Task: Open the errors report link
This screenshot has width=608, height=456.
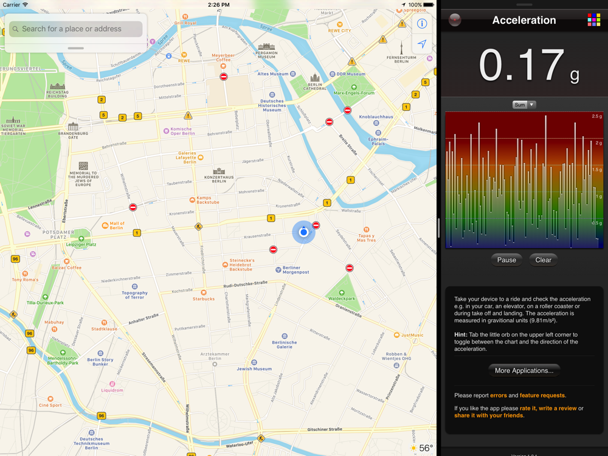Action: tap(499, 396)
